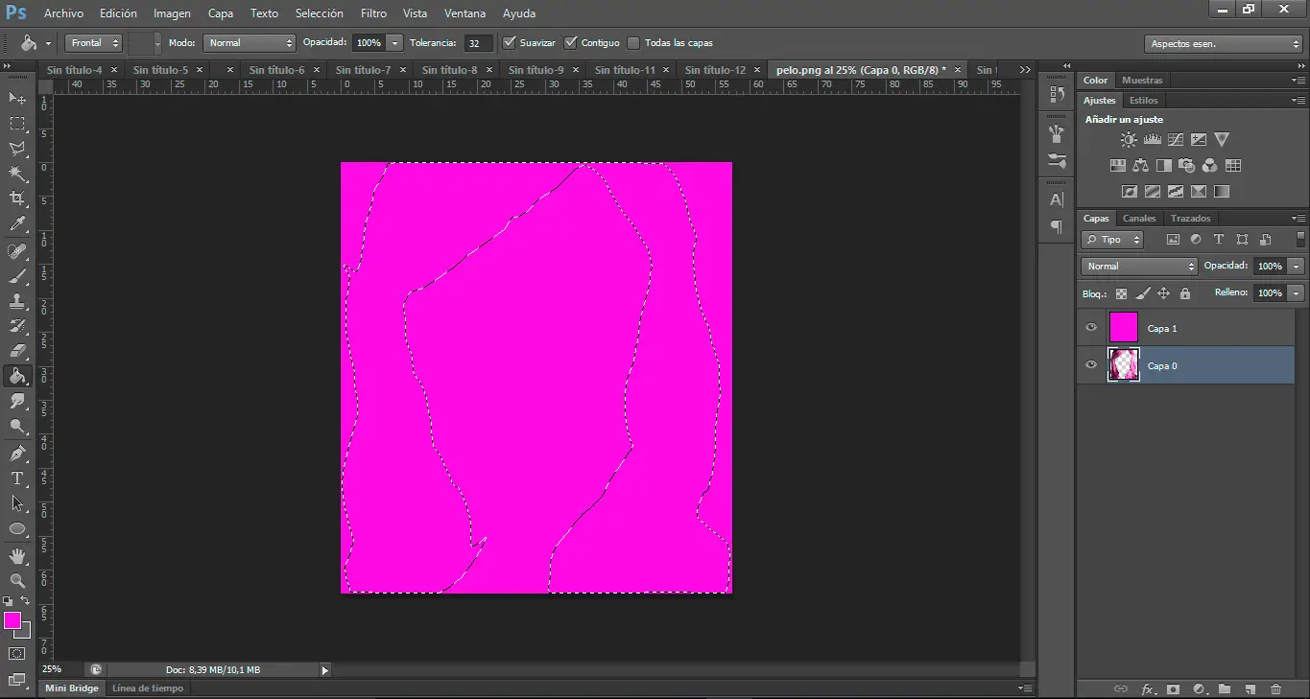1310x699 pixels.
Task: Toggle lock image pixels brush icon
Action: (1142, 293)
